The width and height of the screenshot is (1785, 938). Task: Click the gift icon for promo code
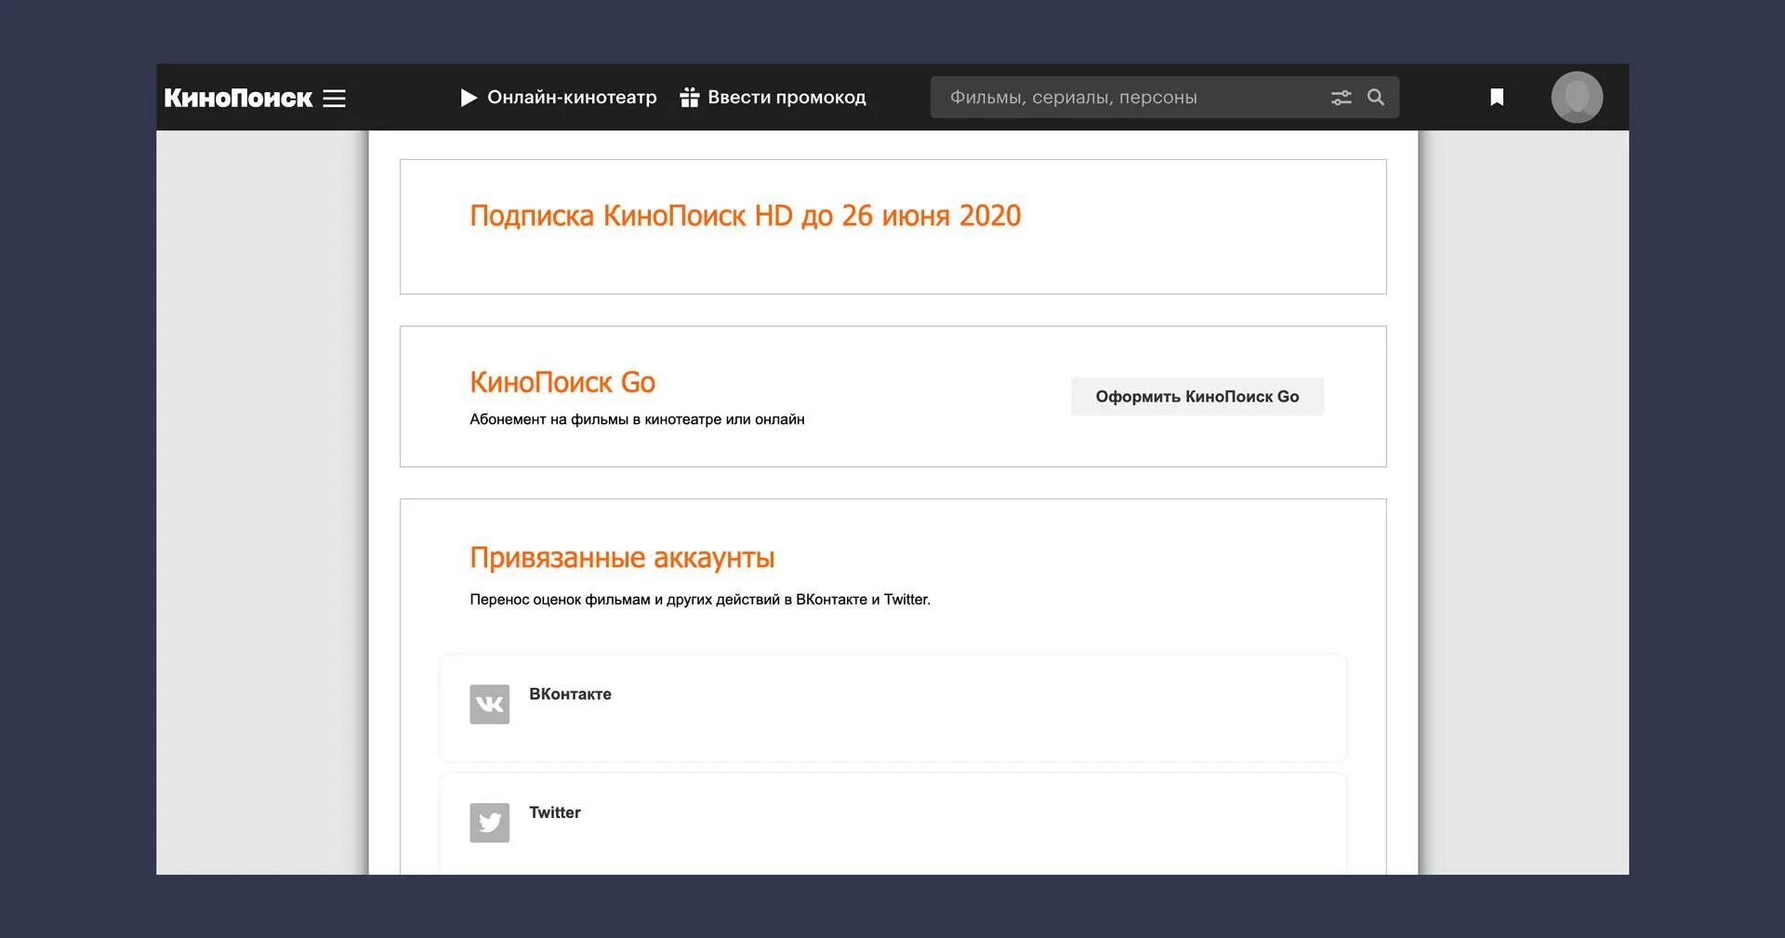689,97
